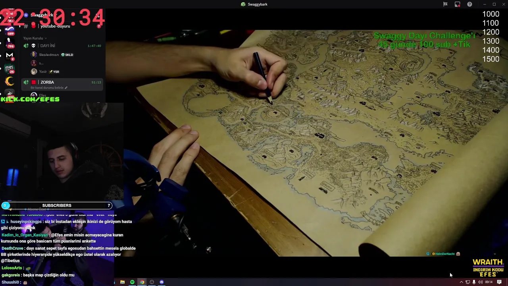
Task: Collapse the Yayın Kurulu category
Action: coord(35,38)
